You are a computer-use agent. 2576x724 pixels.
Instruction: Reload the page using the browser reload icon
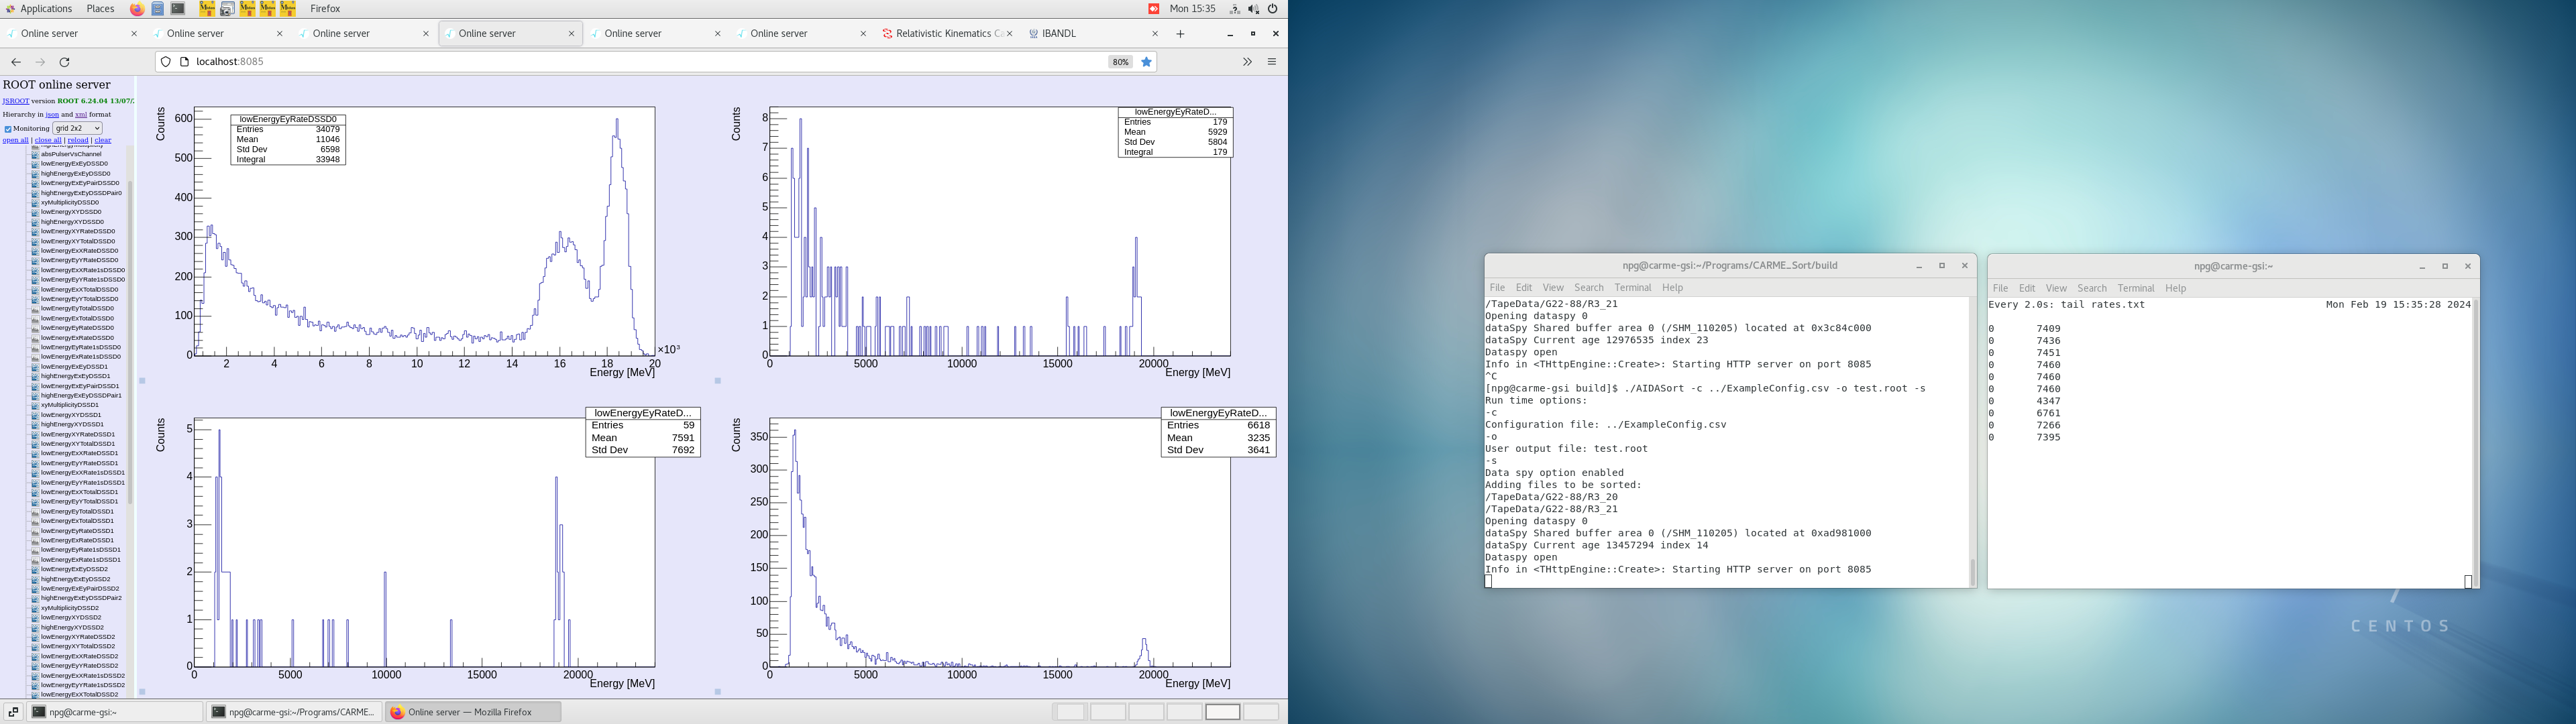coord(65,61)
